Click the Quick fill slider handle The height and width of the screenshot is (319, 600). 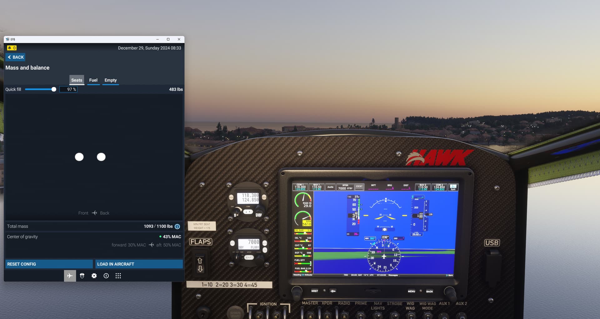pos(54,89)
